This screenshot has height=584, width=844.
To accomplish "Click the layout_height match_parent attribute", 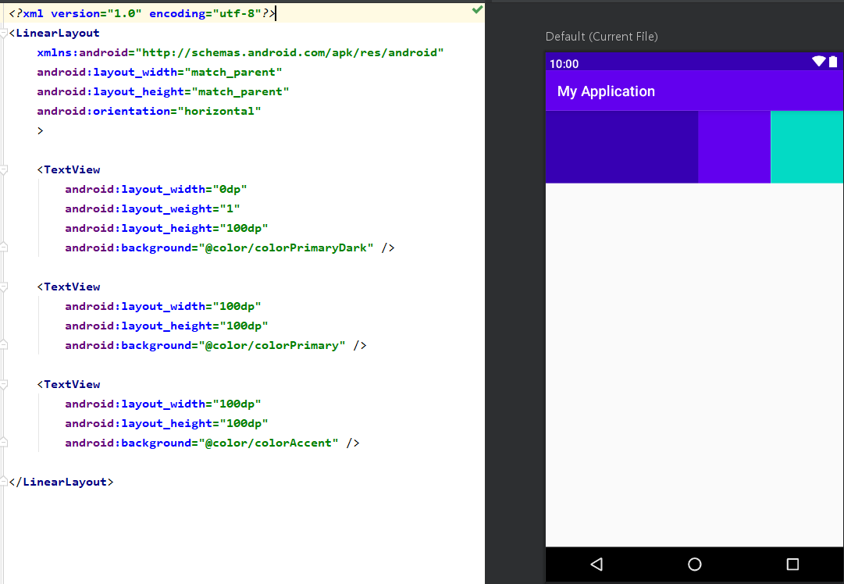I will [162, 91].
